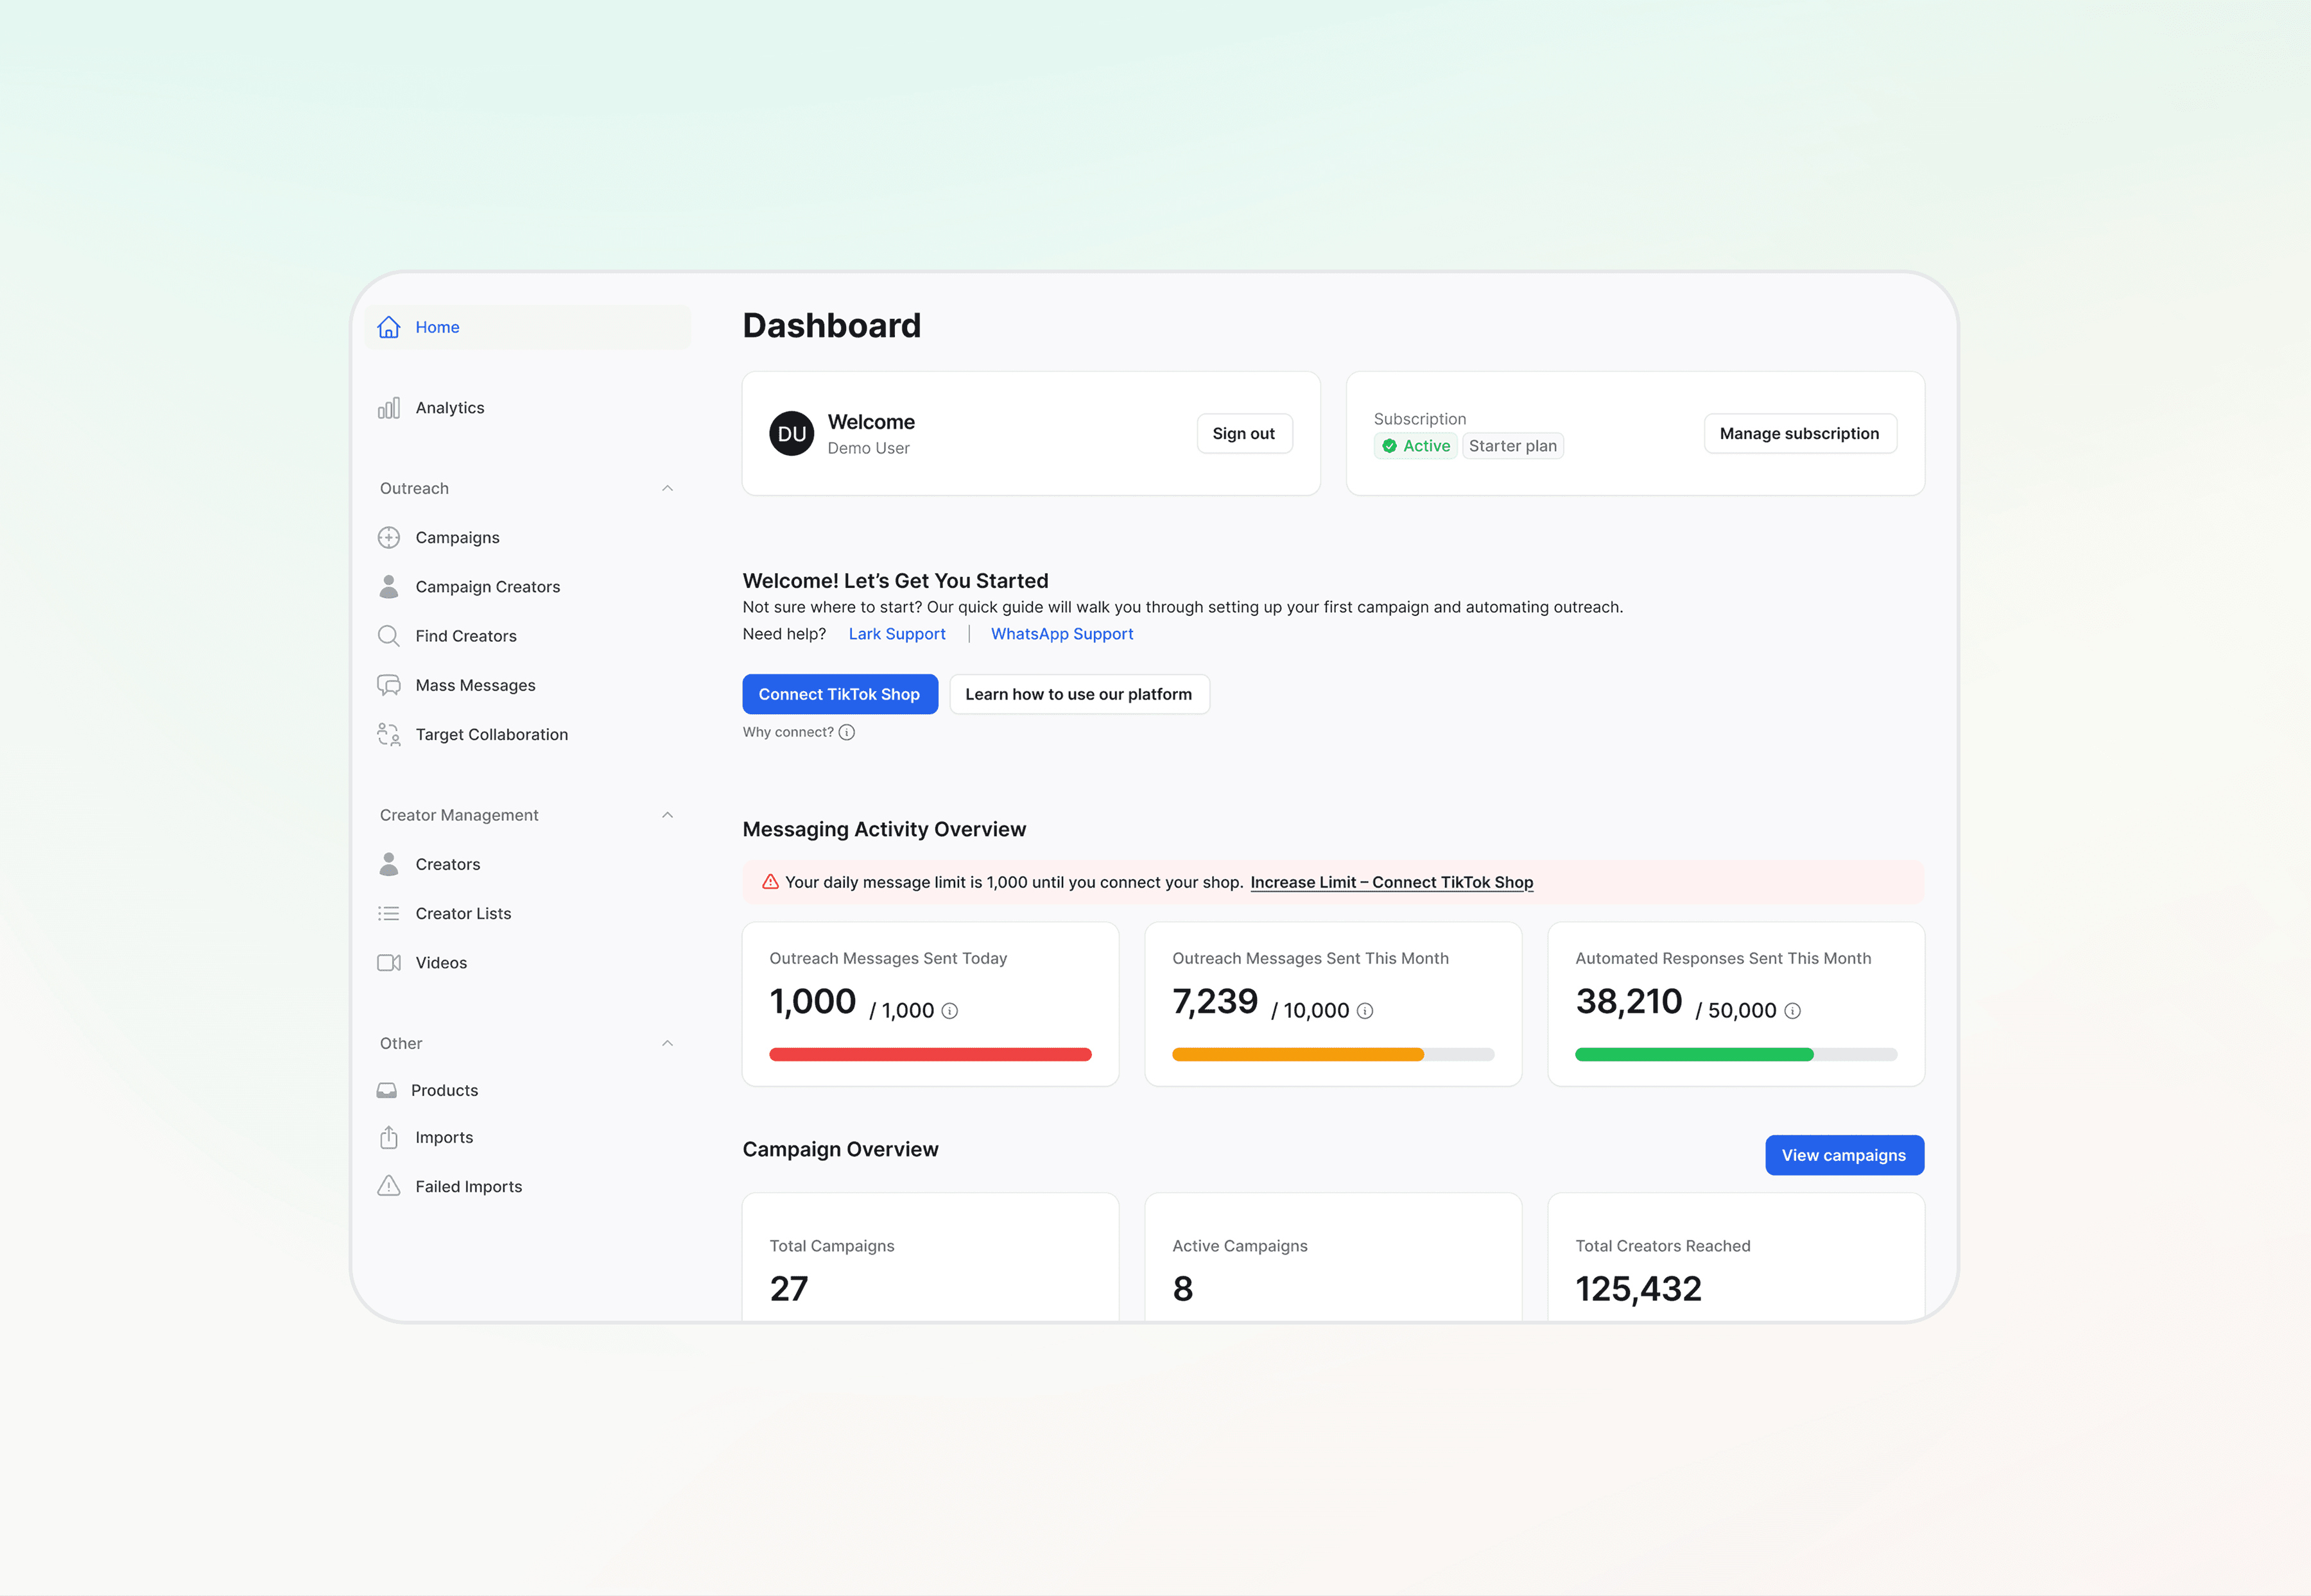The image size is (2311, 1596).
Task: Click the DU user avatar
Action: click(792, 434)
